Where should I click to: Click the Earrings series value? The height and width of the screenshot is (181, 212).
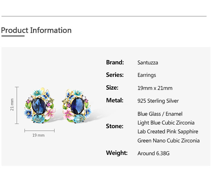(147, 75)
